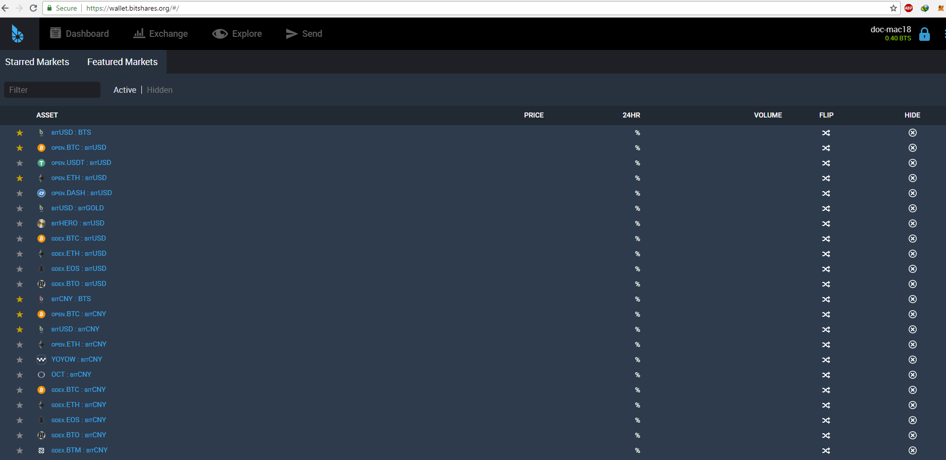Open the Send menu
The height and width of the screenshot is (460, 946).
[x=304, y=34]
